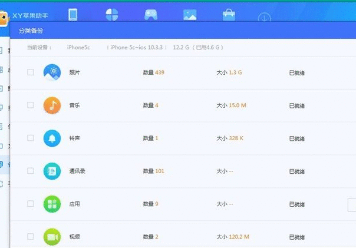356x248 pixels.
Task: Click the 大小 1.3 G size value
Action: tap(229, 72)
